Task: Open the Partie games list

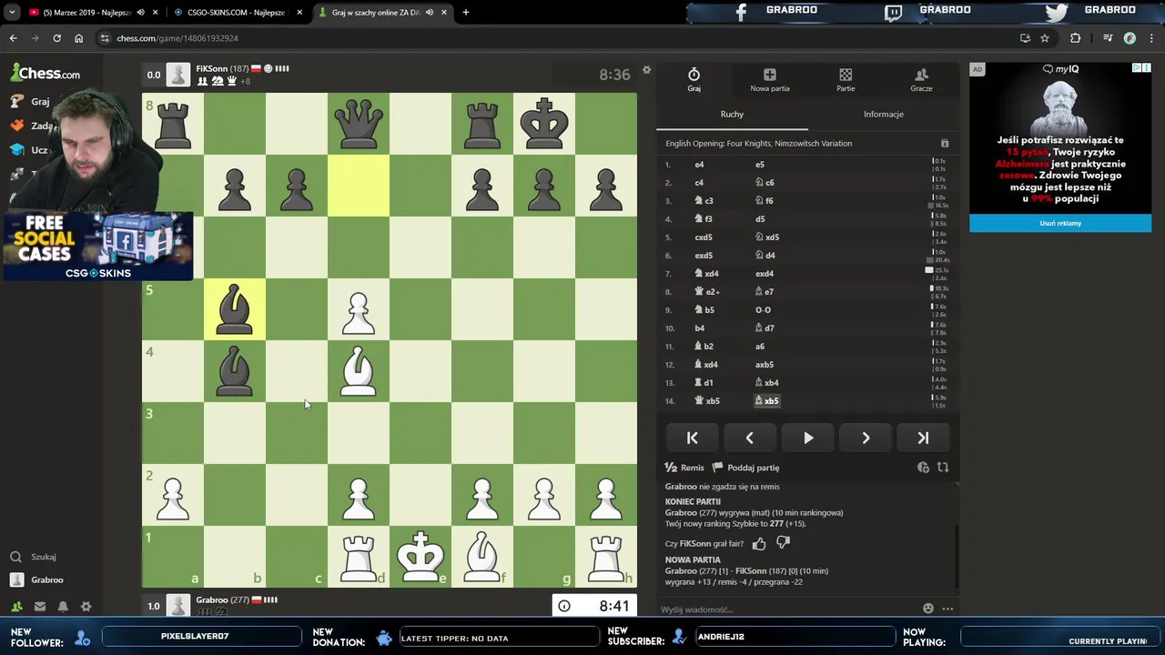Action: pos(846,79)
